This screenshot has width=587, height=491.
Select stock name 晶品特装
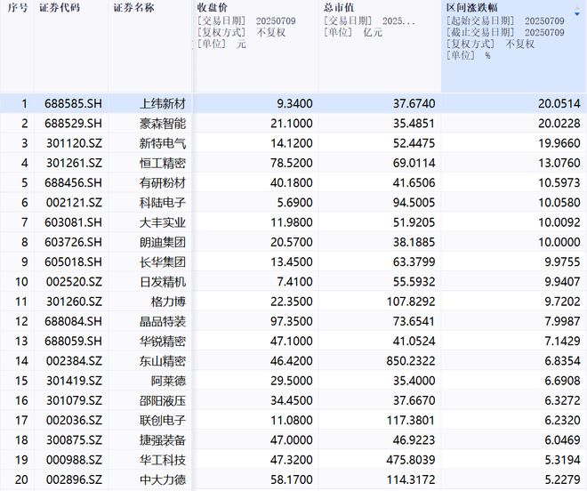[x=163, y=321]
